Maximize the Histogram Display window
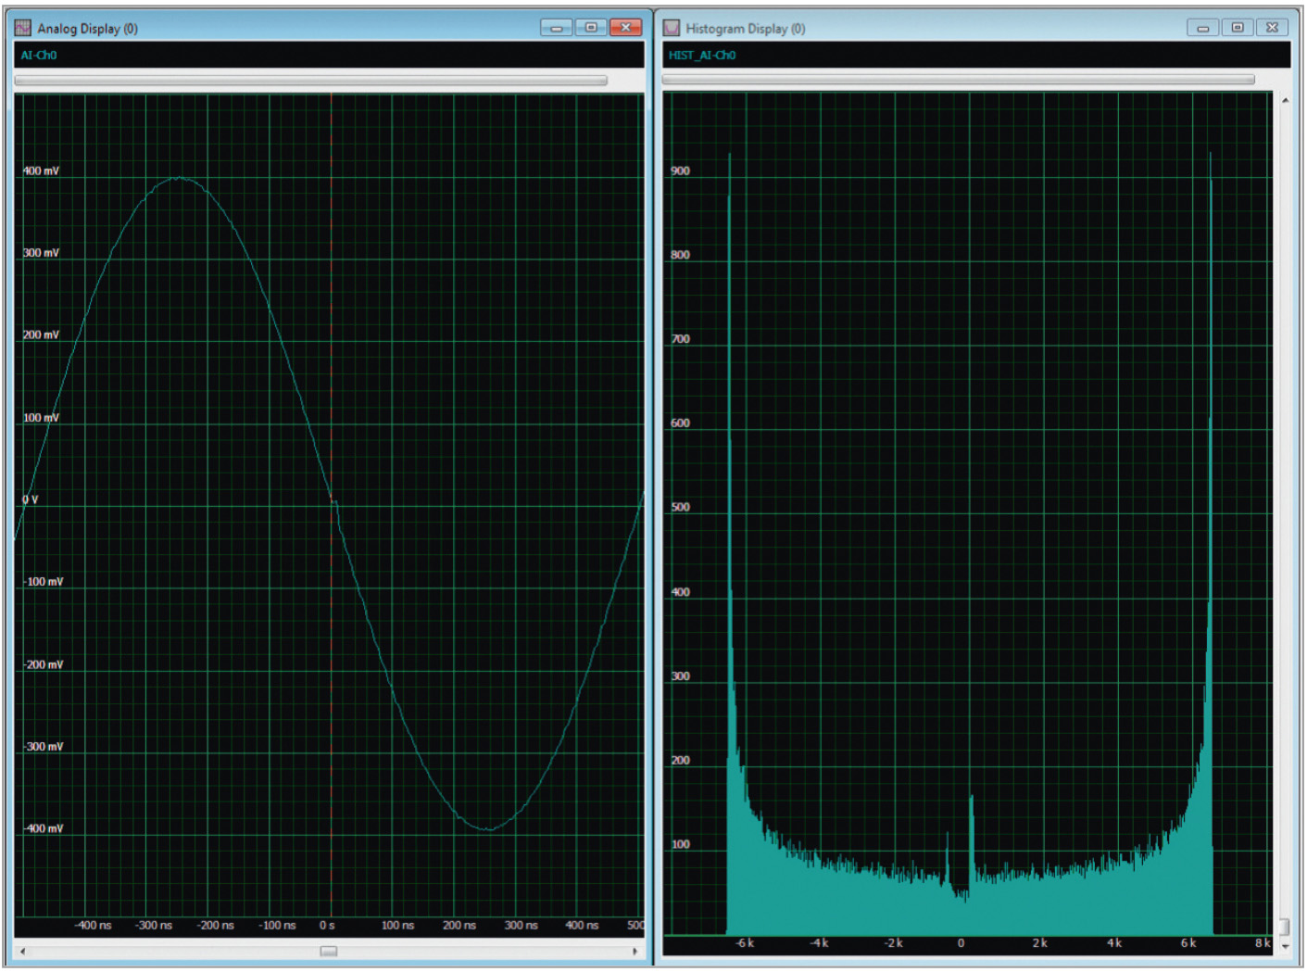Image resolution: width=1307 pixels, height=972 pixels. [1238, 28]
